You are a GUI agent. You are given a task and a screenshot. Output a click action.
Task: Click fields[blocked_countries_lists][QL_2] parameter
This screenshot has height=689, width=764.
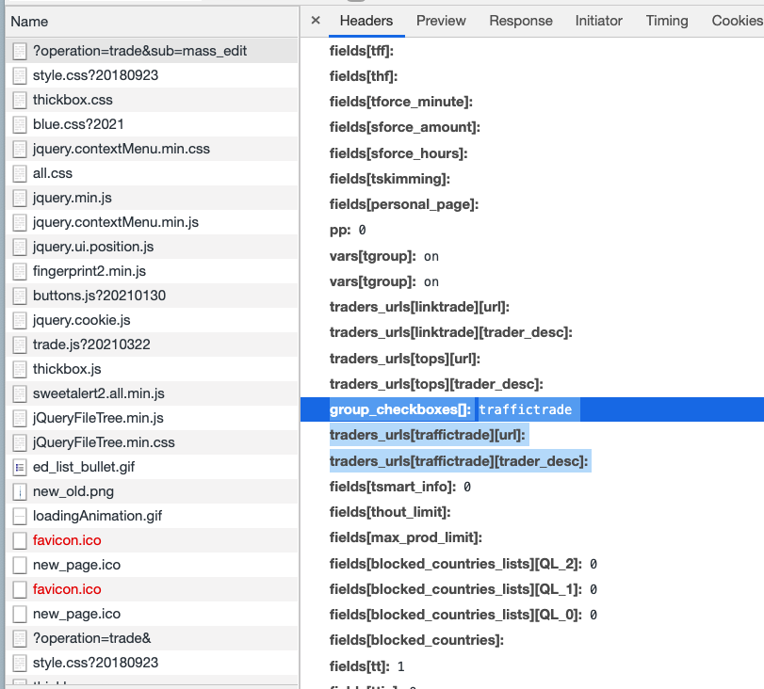463,564
